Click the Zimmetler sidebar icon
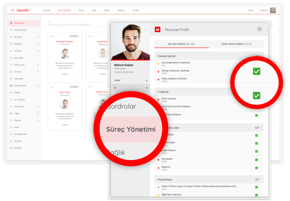Screen dimensions: 290x201 11,58
